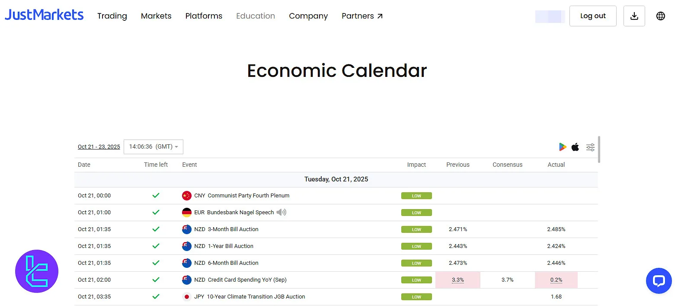Click the completed checkmark on CNY Communist Party event
678x308 pixels.
tap(156, 195)
